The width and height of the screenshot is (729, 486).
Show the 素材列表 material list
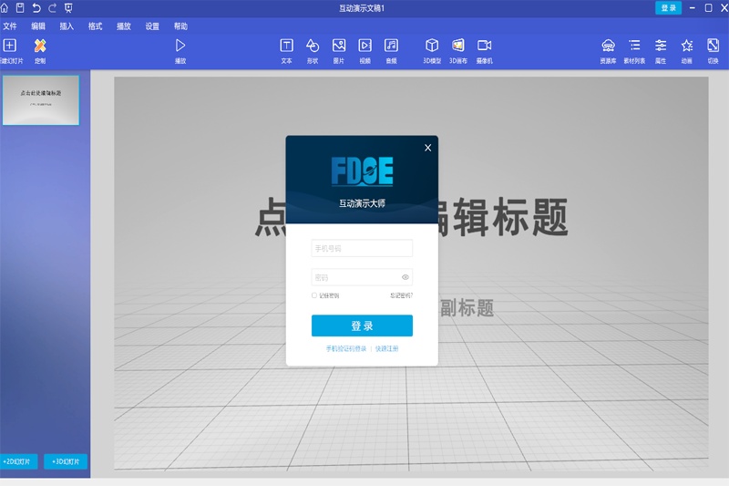634,51
